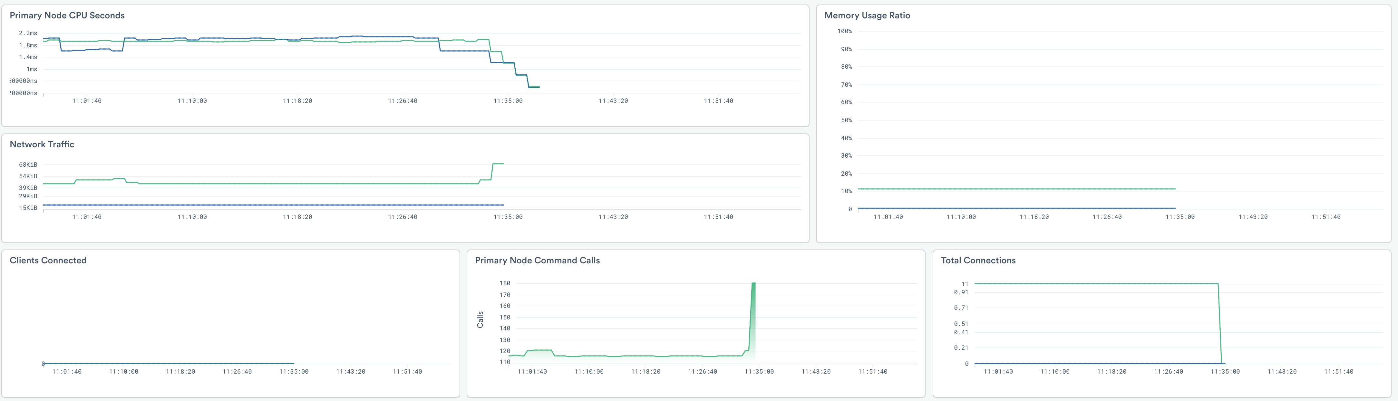Click the 2.2ms label on CPU Seconds axis
The image size is (1398, 401).
click(28, 33)
